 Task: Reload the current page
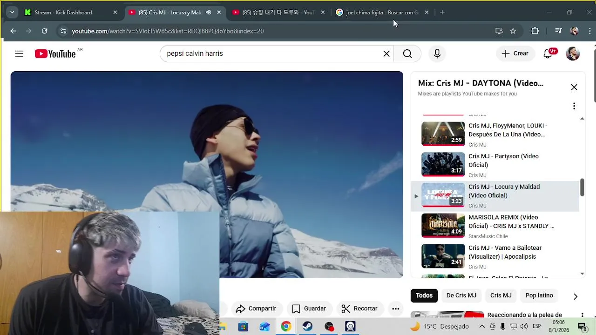[44, 31]
